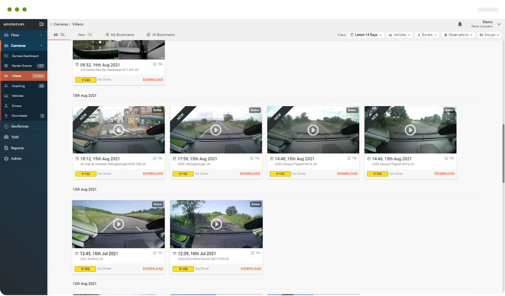
Task: Click the clock duration icon on 17:58 card
Action: (x=252, y=158)
